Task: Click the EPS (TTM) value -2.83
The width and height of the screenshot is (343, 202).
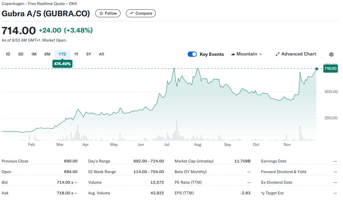Action: [245, 193]
